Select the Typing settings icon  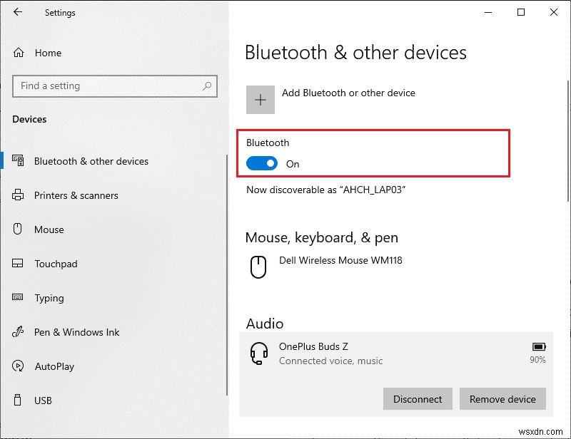17,298
